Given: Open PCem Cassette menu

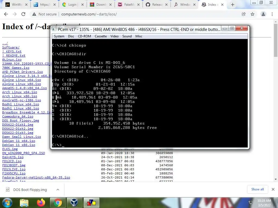Looking at the screenshot, I should pyautogui.click(x=101, y=36).
